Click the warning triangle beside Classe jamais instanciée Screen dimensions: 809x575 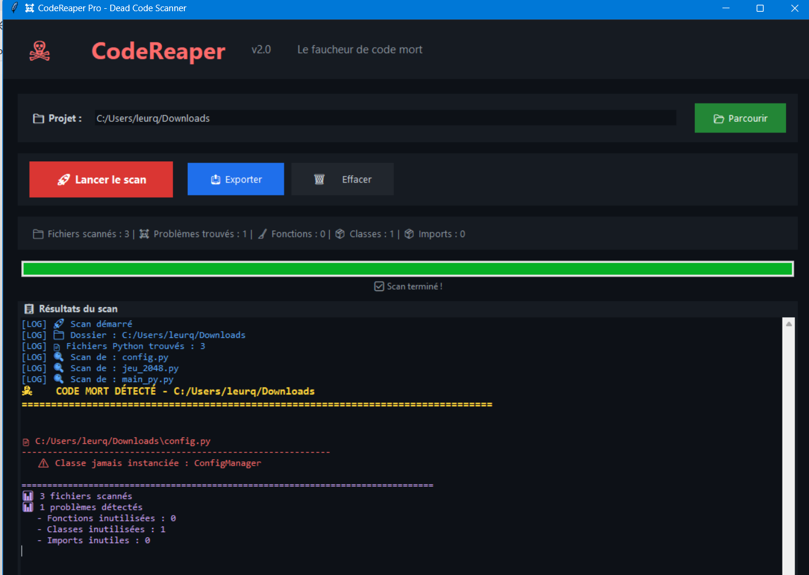(44, 464)
